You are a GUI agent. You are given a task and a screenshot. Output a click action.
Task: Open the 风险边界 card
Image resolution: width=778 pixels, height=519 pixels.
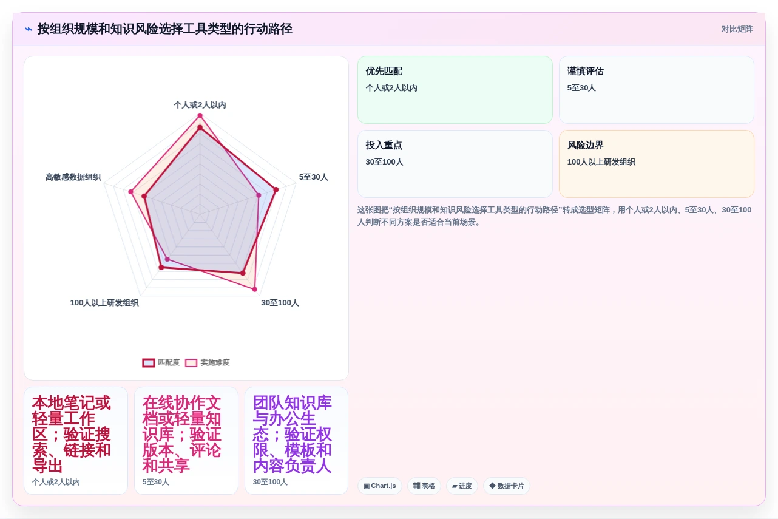[x=657, y=164]
